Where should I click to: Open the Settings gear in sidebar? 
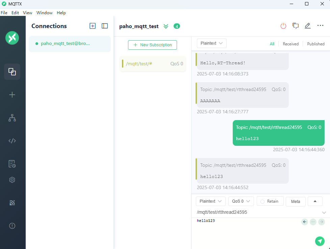click(x=12, y=180)
